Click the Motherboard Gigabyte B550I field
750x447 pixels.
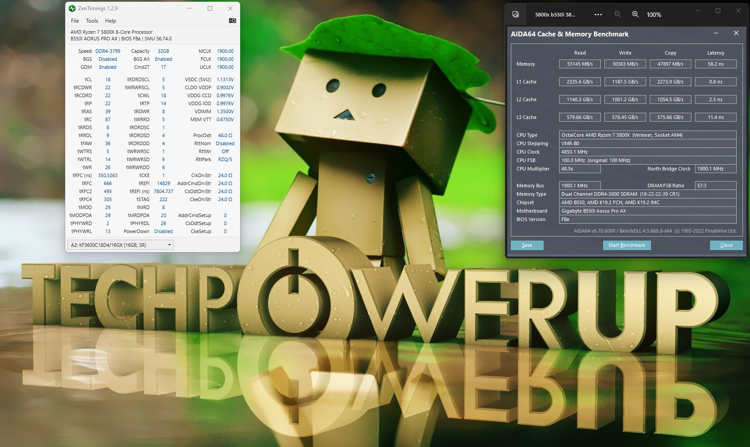648,211
